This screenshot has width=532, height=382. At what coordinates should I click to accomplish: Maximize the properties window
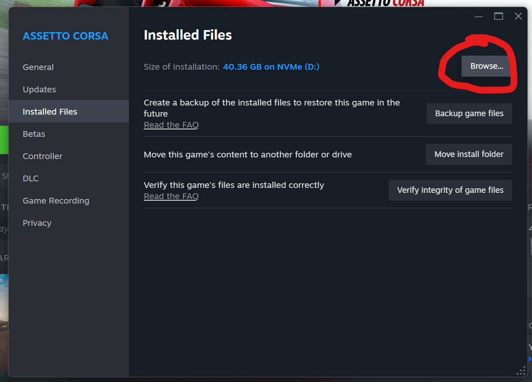pyautogui.click(x=498, y=16)
